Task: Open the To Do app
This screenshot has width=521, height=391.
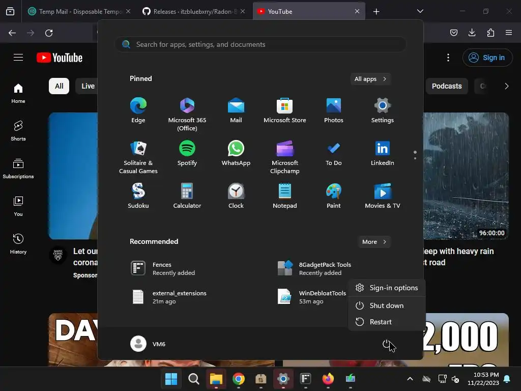Action: [x=334, y=153]
